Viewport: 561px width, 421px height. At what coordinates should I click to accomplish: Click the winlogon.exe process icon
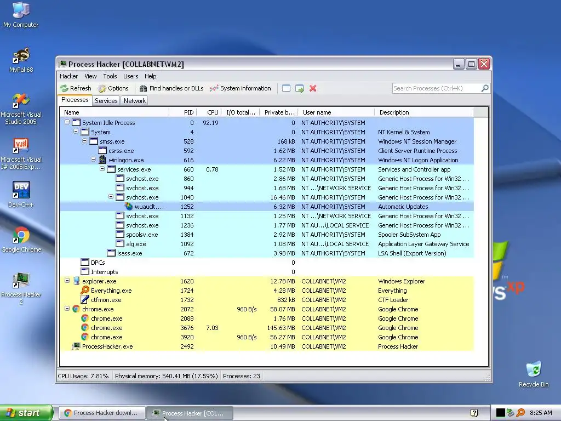pyautogui.click(x=102, y=160)
